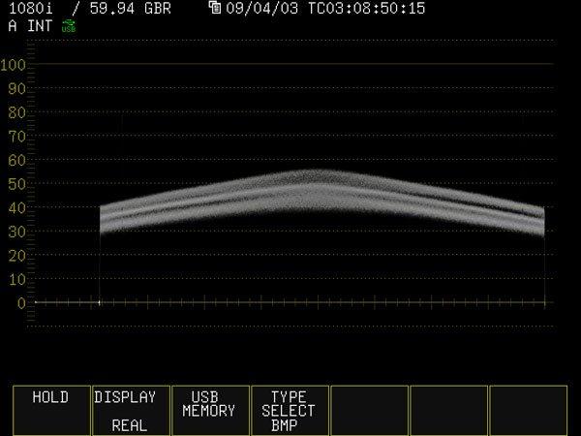
Task: Click the 90 scale label
Action: tap(17, 89)
